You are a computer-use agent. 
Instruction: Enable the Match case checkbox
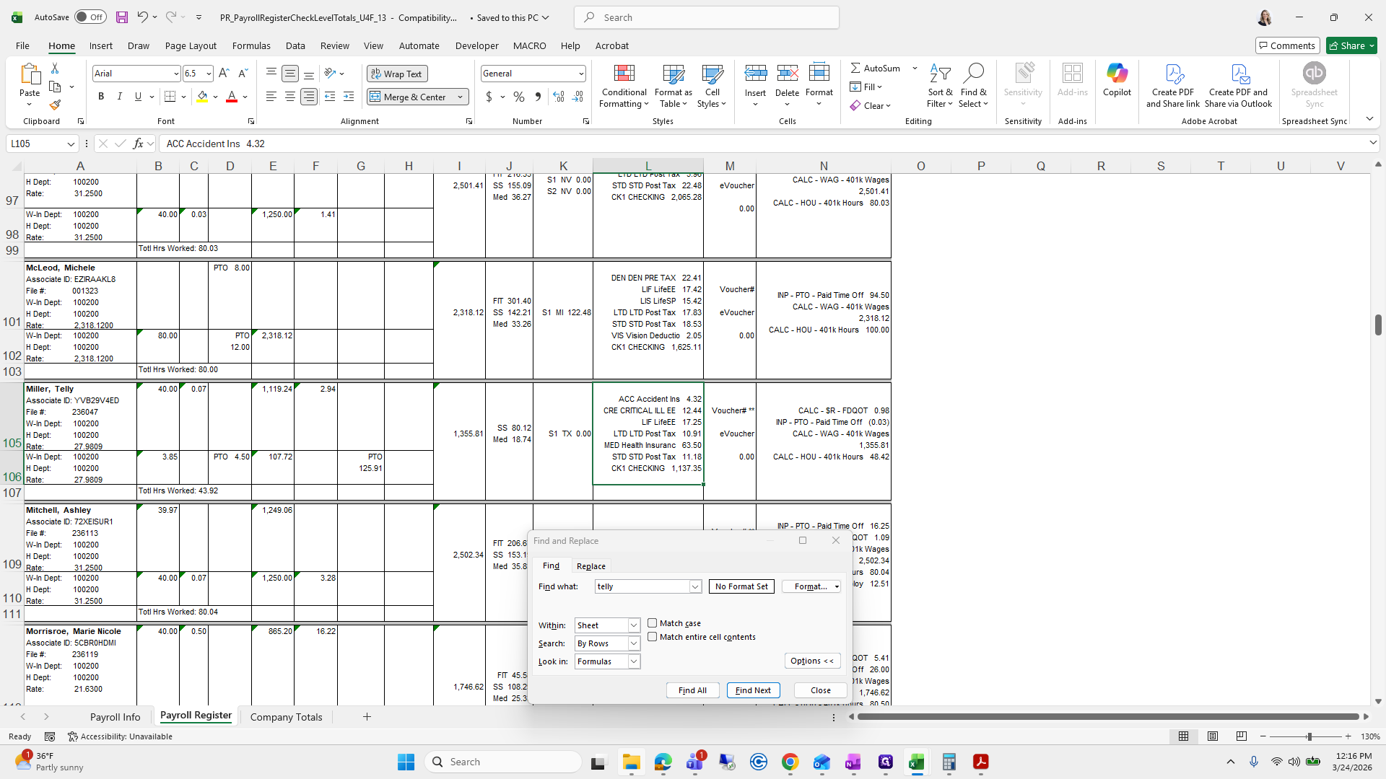coord(653,623)
